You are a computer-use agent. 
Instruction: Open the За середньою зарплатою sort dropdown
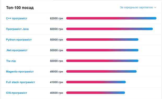(138, 8)
